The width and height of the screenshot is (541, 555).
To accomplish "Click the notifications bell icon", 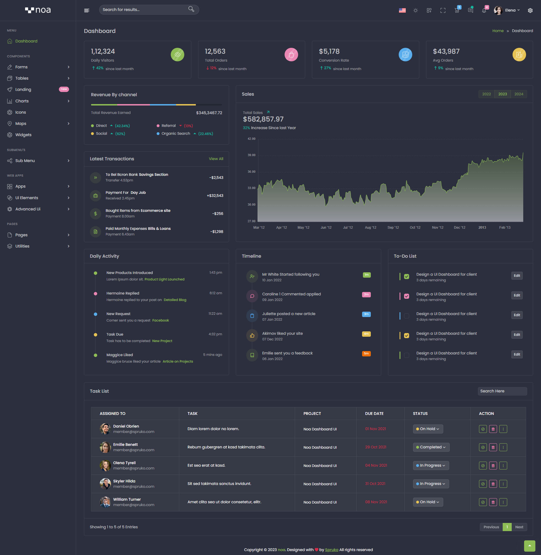I will pos(484,10).
